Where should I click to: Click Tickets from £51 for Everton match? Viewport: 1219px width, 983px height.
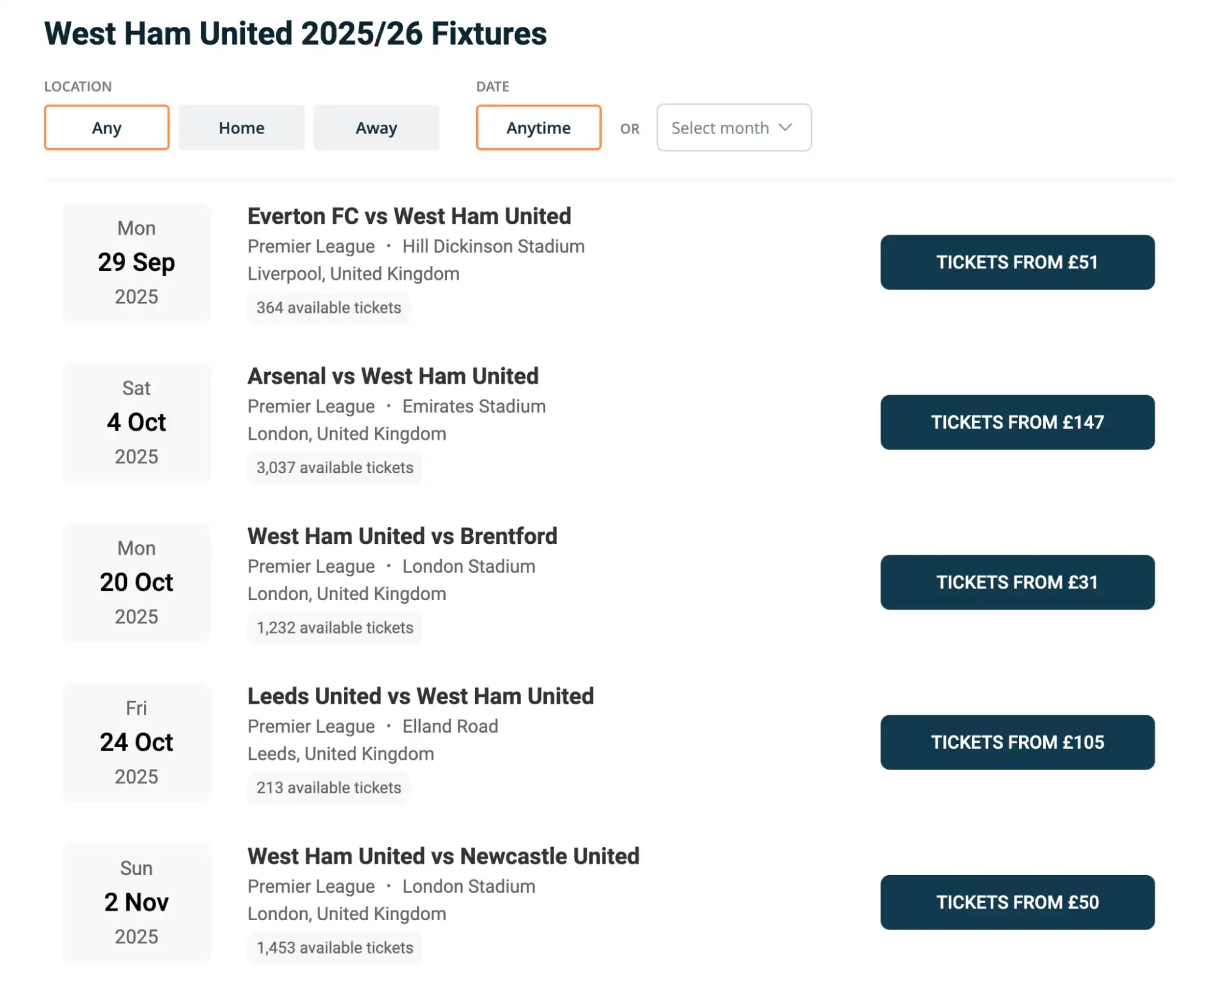point(1017,262)
